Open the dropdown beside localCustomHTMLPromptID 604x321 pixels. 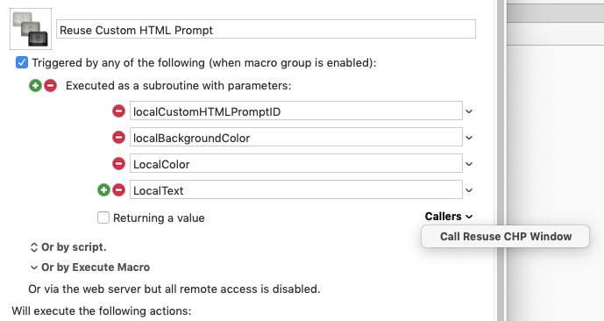(469, 111)
